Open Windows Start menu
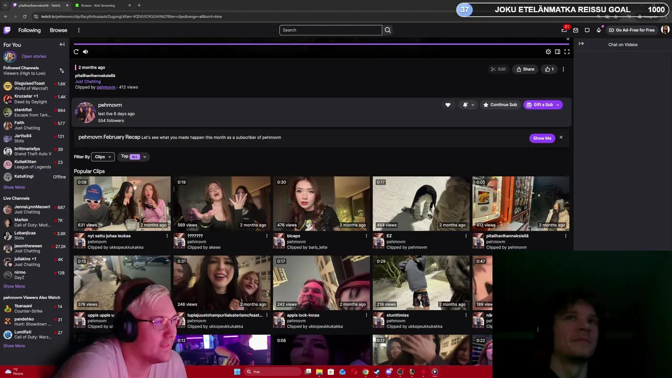Viewport: 672px width, 378px height. pyautogui.click(x=237, y=372)
